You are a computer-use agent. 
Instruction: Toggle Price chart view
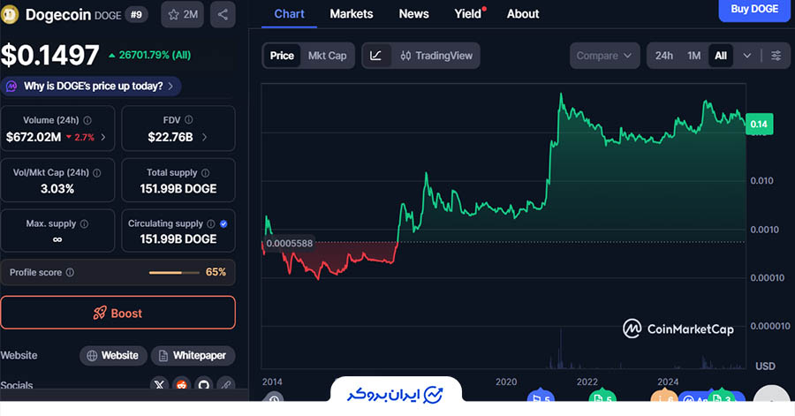(282, 56)
